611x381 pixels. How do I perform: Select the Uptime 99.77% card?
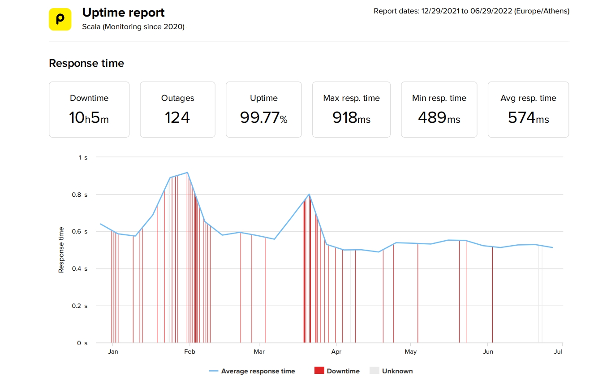click(263, 109)
